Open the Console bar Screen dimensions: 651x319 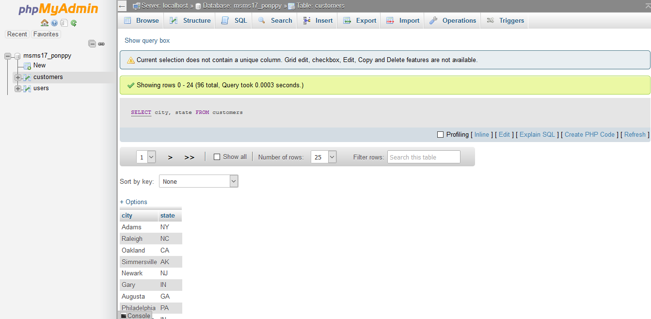(135, 316)
